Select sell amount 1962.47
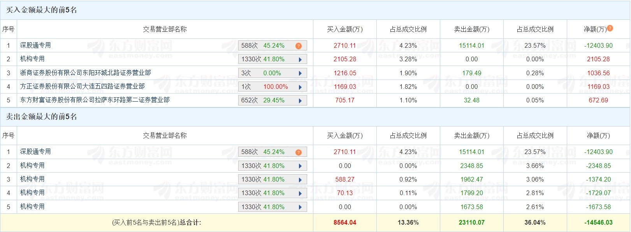The width and height of the screenshot is (631, 232). coord(472,180)
